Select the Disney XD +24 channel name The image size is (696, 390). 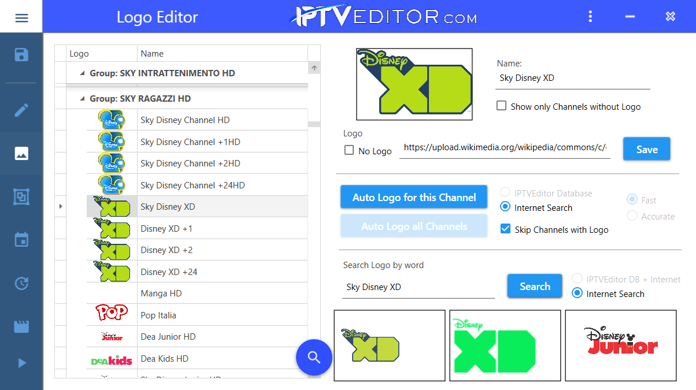(x=169, y=272)
